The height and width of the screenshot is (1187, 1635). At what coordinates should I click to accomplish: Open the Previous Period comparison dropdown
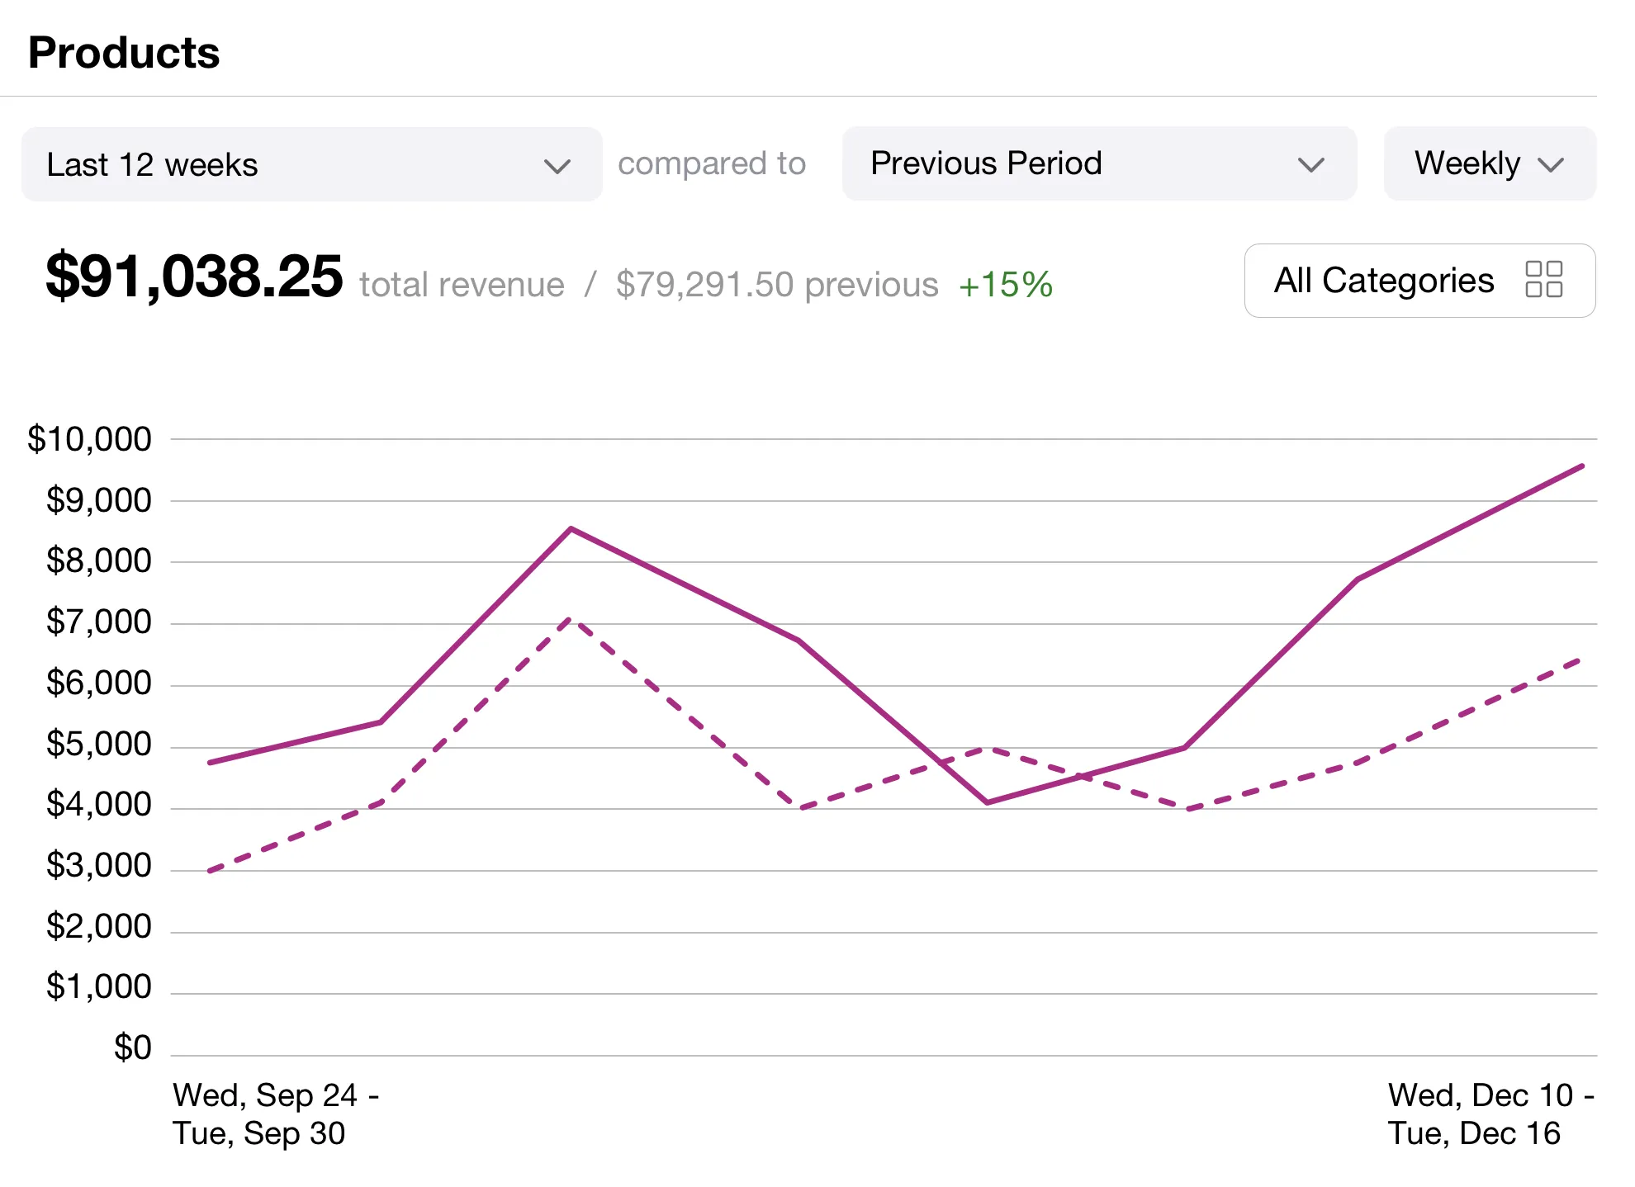point(1099,163)
